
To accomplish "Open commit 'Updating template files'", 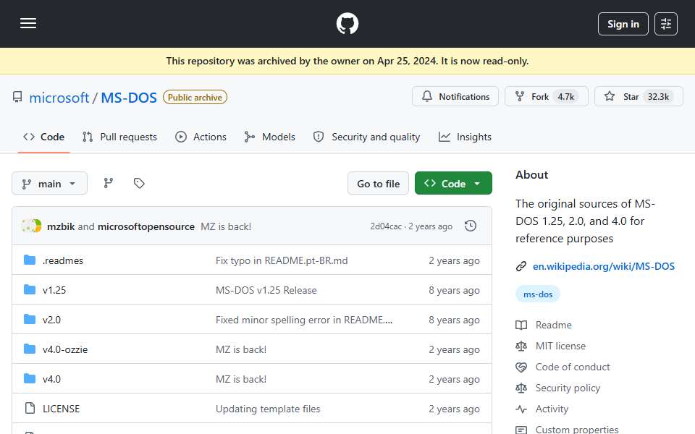I will coord(268,409).
